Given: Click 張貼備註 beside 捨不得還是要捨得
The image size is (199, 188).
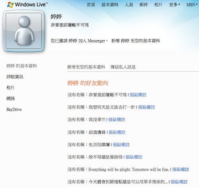Looking at the screenshot, I should [x=134, y=157].
